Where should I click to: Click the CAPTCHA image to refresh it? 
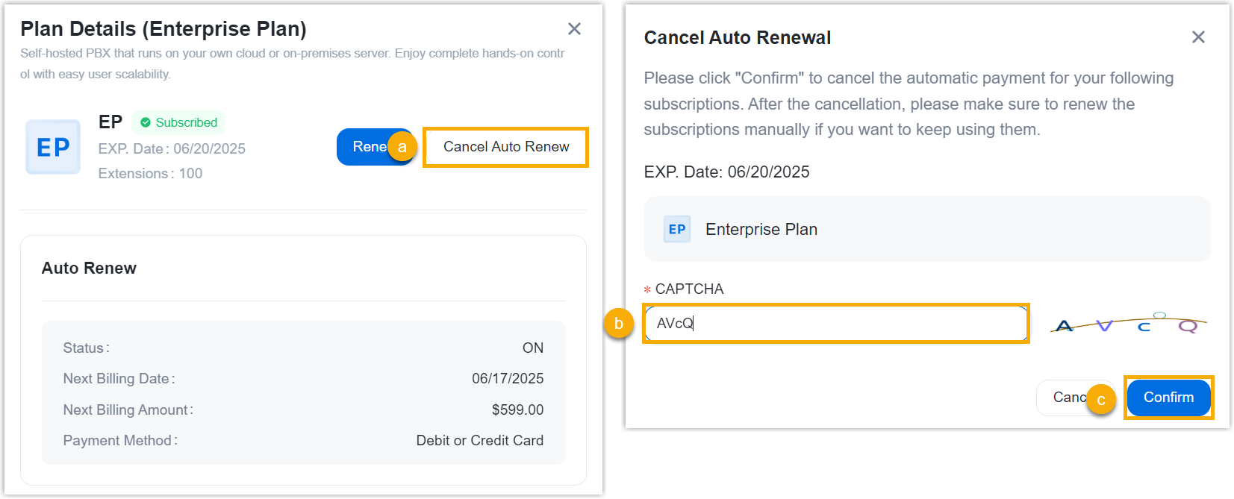click(x=1128, y=324)
